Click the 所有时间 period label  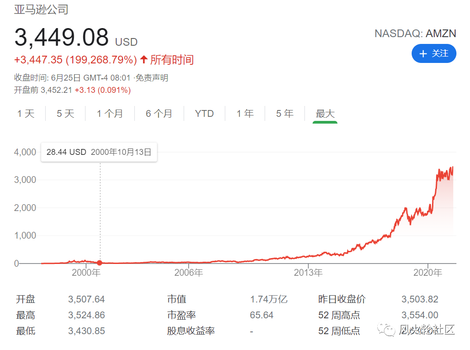(172, 60)
